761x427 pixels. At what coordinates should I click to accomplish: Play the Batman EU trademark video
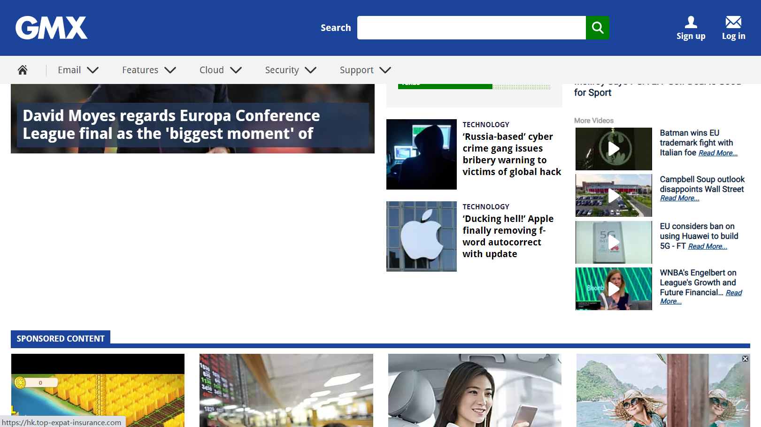tap(614, 149)
